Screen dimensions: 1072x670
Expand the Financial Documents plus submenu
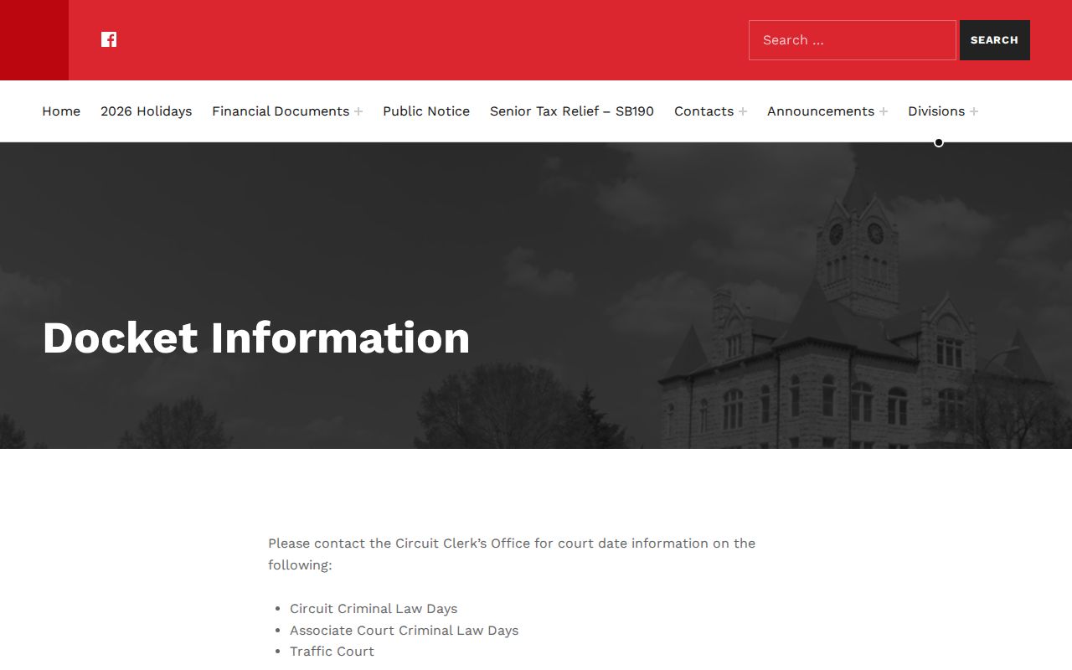tap(358, 111)
